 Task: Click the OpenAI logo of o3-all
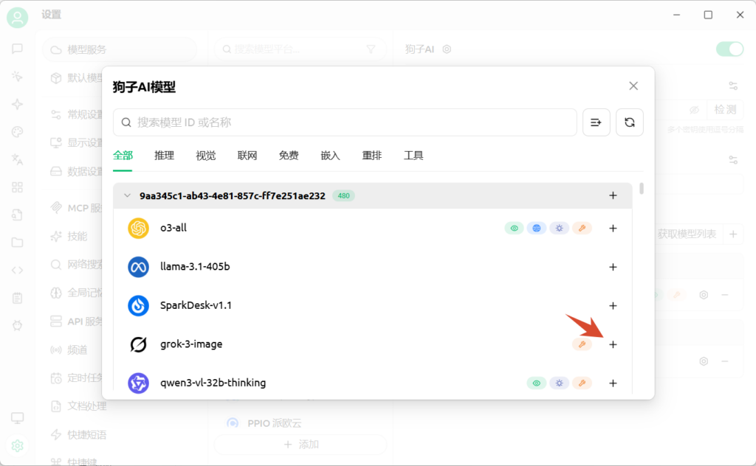click(138, 228)
